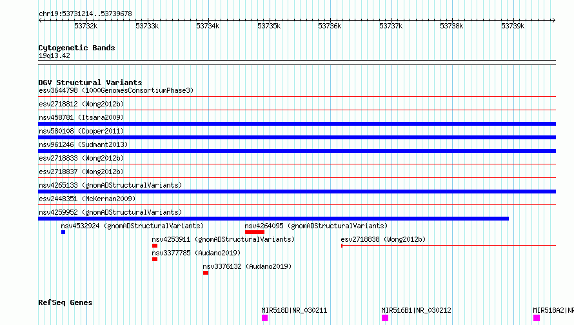Open the nsv4259952 (gnomADStructuralVariants) label
Image resolution: width=574 pixels, height=325 pixels.
110,212
